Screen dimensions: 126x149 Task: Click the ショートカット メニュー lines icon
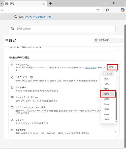pyautogui.click(x=12, y=97)
